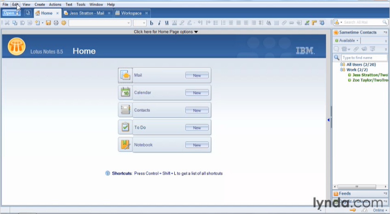The width and height of the screenshot is (390, 214).
Task: Expand Home Page options dropdown
Action: [x=166, y=32]
